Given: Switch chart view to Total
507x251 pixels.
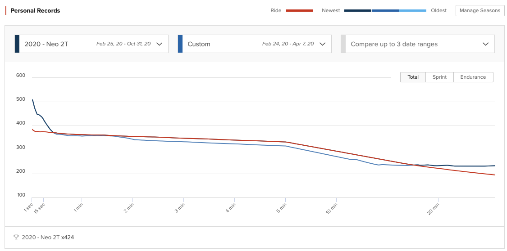Looking at the screenshot, I should click(413, 77).
